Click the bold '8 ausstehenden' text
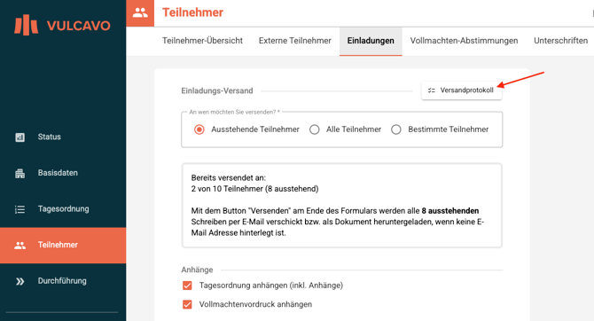The image size is (594, 321). coord(450,211)
